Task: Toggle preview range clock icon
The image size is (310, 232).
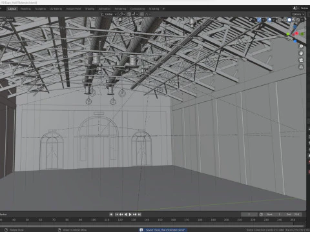Action: (x=261, y=215)
